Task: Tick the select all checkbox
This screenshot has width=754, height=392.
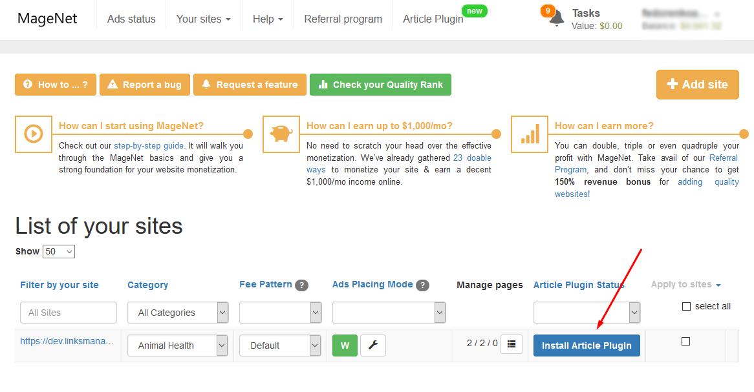Action: pyautogui.click(x=686, y=307)
